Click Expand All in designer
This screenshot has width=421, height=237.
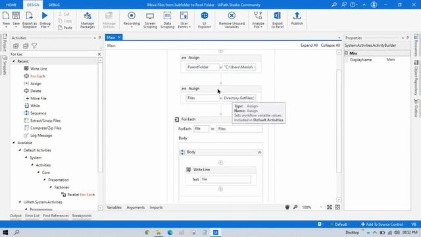point(309,45)
